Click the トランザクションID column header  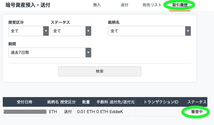[161, 102]
